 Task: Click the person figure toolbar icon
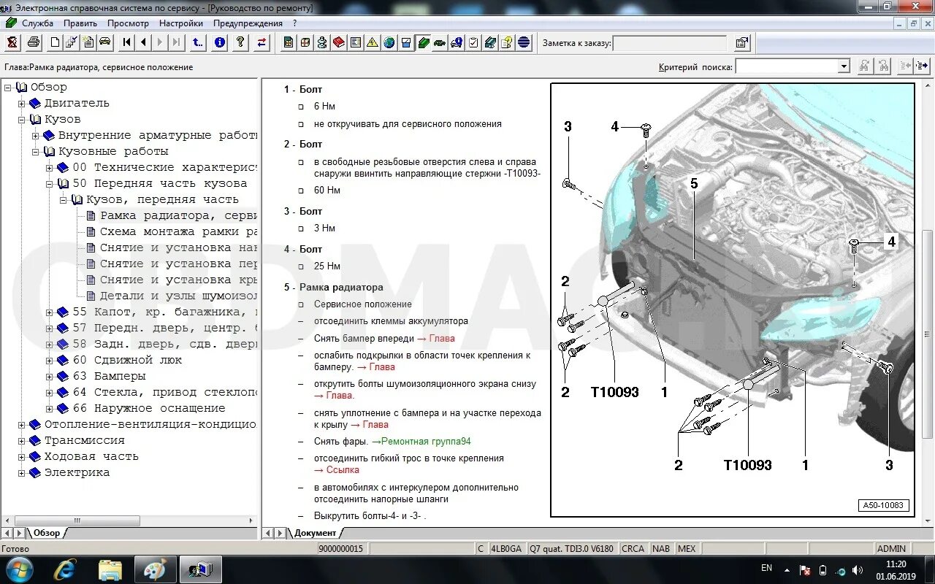[322, 42]
